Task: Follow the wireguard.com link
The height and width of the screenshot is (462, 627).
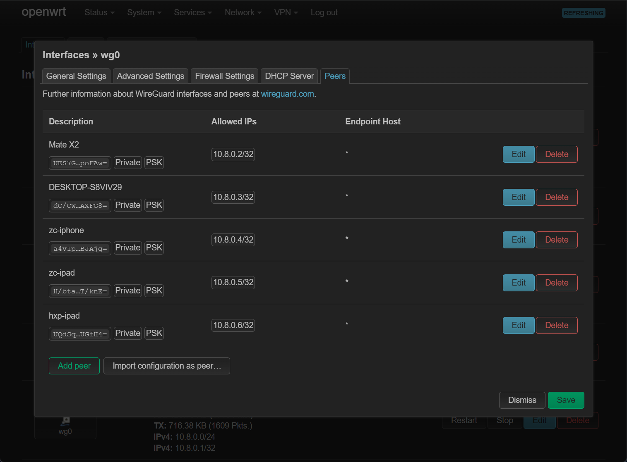Action: tap(287, 94)
